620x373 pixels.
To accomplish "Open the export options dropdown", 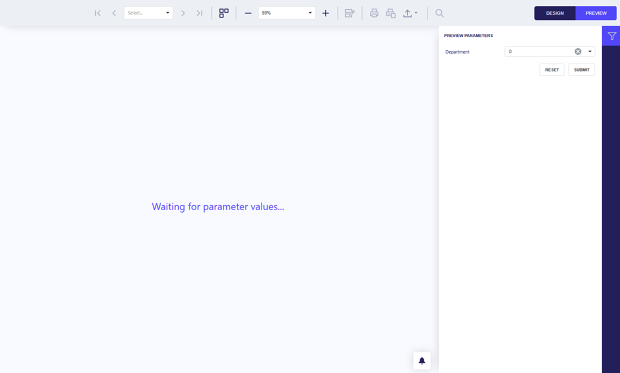I will pyautogui.click(x=410, y=13).
